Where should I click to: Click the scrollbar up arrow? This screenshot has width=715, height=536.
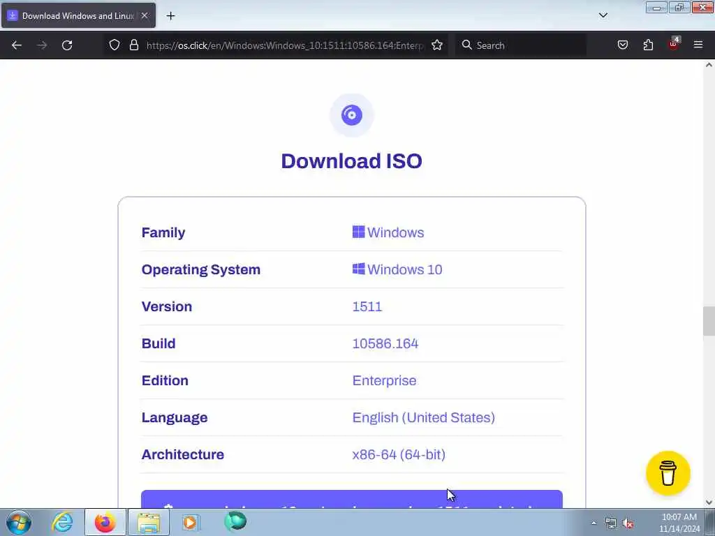pos(709,65)
